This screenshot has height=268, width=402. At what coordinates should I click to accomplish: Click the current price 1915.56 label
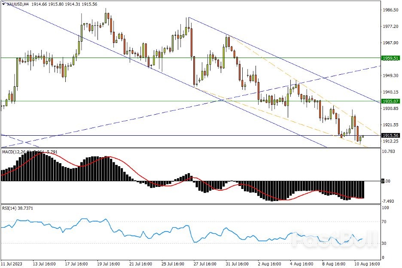pos(390,136)
